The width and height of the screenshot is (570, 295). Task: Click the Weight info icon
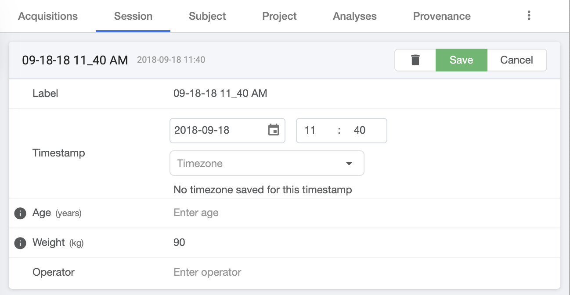[20, 243]
